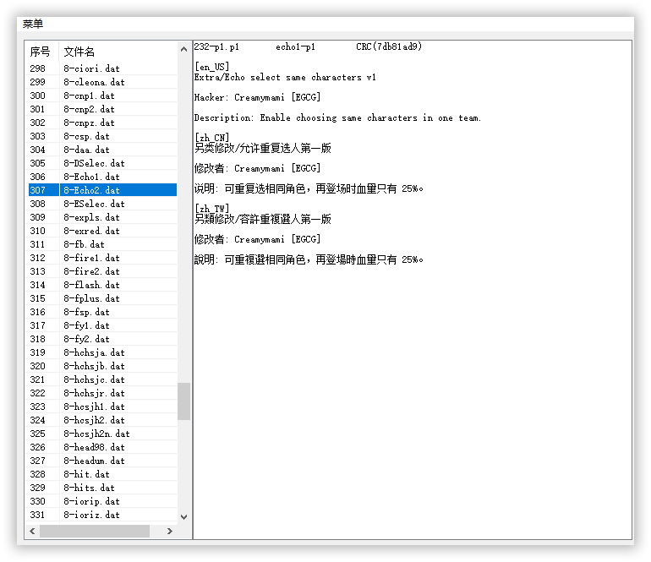Select file 8-ESelec.dat
This screenshot has width=651, height=562.
point(94,204)
